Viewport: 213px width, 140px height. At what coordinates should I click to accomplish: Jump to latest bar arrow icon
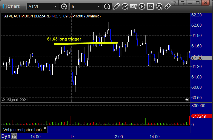tap(187, 100)
